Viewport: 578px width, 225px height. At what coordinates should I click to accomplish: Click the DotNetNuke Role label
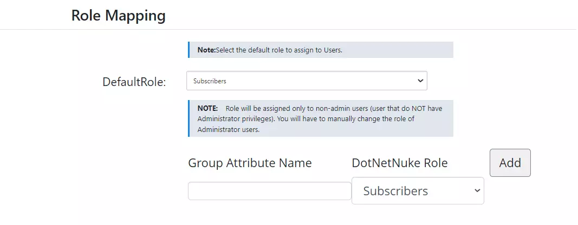pyautogui.click(x=400, y=163)
